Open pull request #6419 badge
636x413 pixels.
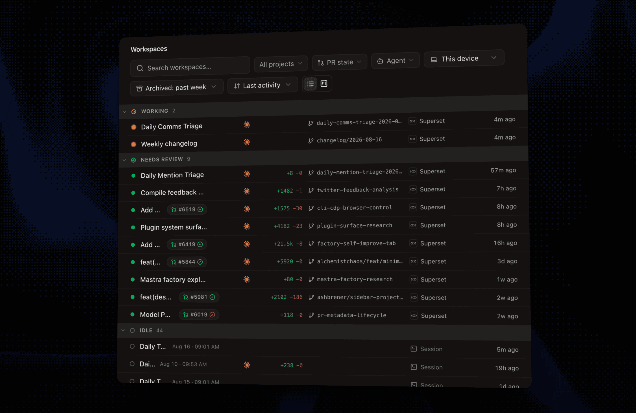pyautogui.click(x=187, y=244)
